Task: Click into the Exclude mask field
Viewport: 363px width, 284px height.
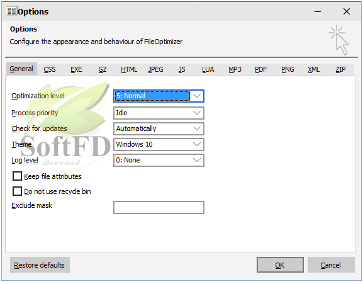Action: pyautogui.click(x=159, y=207)
